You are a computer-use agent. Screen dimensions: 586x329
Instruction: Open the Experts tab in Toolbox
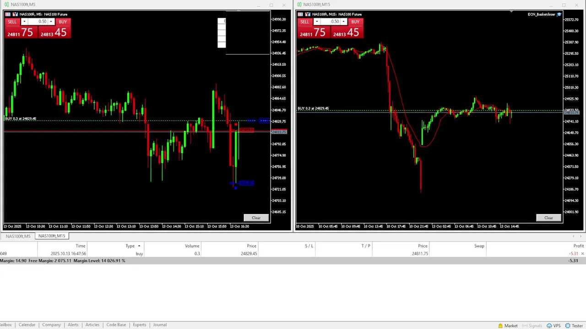pyautogui.click(x=139, y=325)
